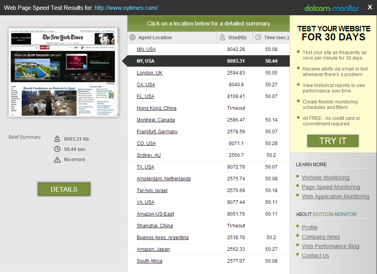Click the clock icon in Brief Summary
The width and height of the screenshot is (377, 274).
click(57, 149)
